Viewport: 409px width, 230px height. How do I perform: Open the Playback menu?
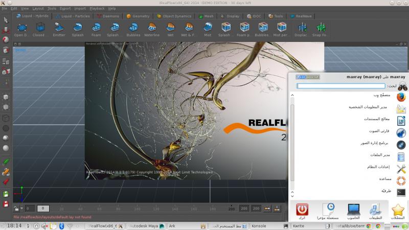97,9
